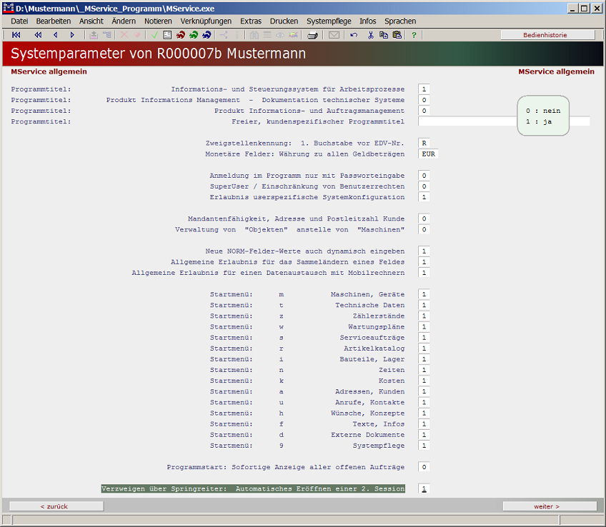
Task: Toggle Startmenü entry for Serviceaufträge
Action: coord(422,337)
